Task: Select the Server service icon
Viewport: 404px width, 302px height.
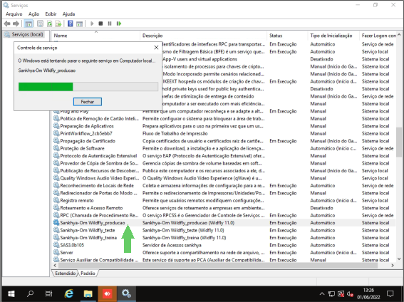Action: point(56,253)
